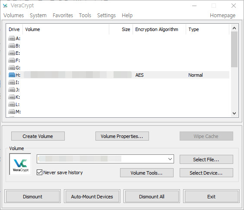Sort by the Volume column header
This screenshot has width=244, height=210.
tap(66, 29)
